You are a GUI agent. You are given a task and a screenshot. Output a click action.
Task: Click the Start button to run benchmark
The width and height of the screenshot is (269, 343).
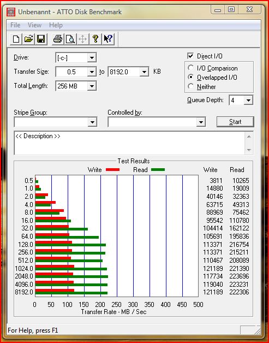pos(235,122)
